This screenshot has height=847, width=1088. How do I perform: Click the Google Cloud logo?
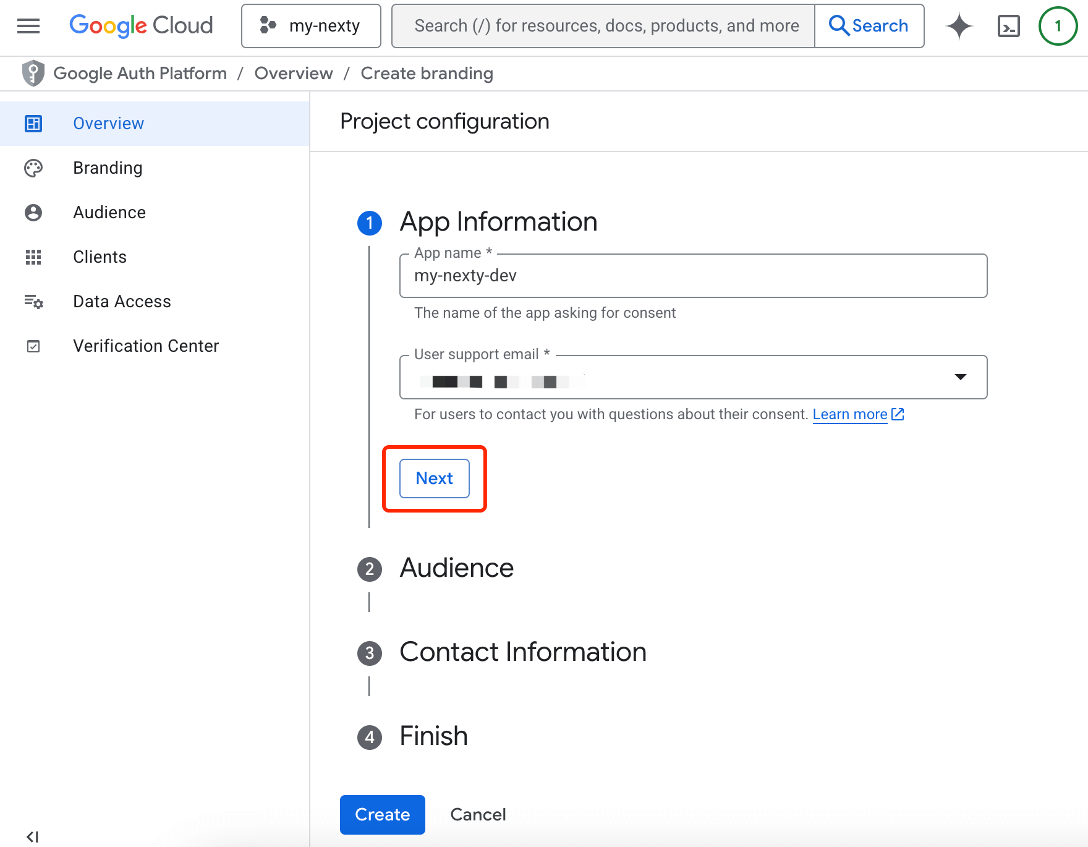(x=141, y=26)
